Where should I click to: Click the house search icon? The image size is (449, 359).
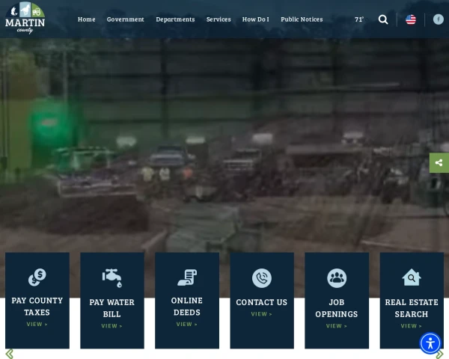tap(412, 277)
